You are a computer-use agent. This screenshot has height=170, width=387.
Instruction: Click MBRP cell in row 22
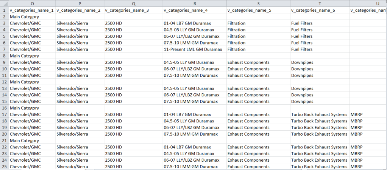click(x=368, y=147)
